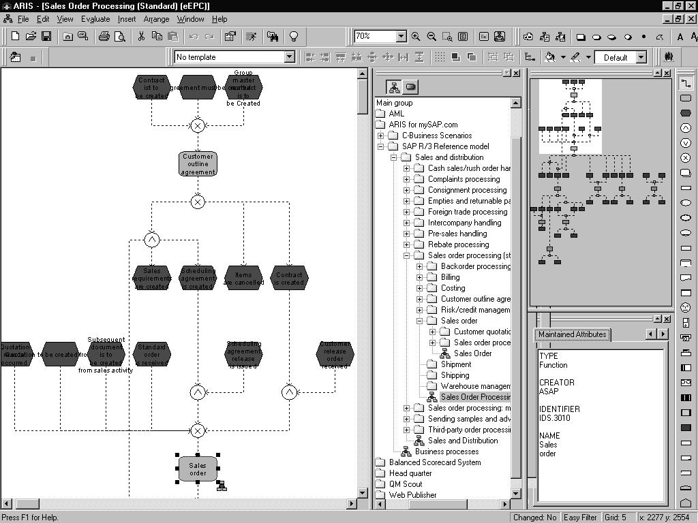Switch explorer to object view button
The width and height of the screenshot is (698, 523).
click(410, 86)
